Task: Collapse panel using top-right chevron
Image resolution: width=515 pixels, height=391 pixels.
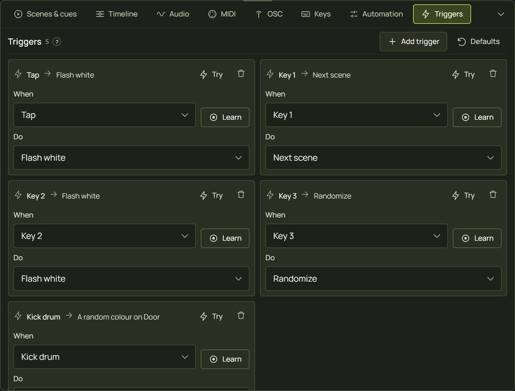Action: 501,14
